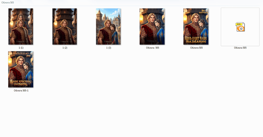Screen dimensions: 263x137
Task: Click the label under the untitled couple cover
Action: pyautogui.click(x=153, y=48)
